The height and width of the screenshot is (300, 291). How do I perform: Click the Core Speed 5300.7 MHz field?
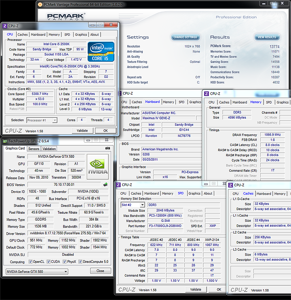pyautogui.click(x=40, y=94)
